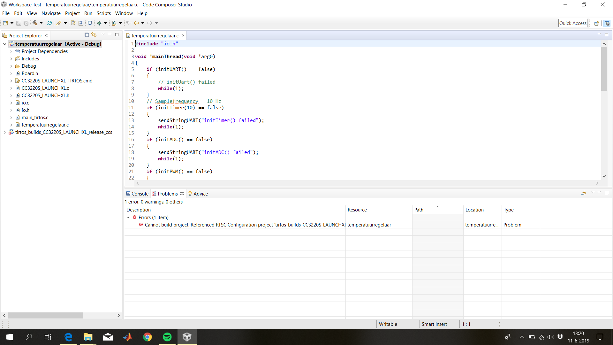Click the Location column header
Screen dimensions: 613x345
[482, 210]
